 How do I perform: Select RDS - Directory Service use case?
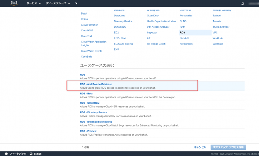click(94, 112)
